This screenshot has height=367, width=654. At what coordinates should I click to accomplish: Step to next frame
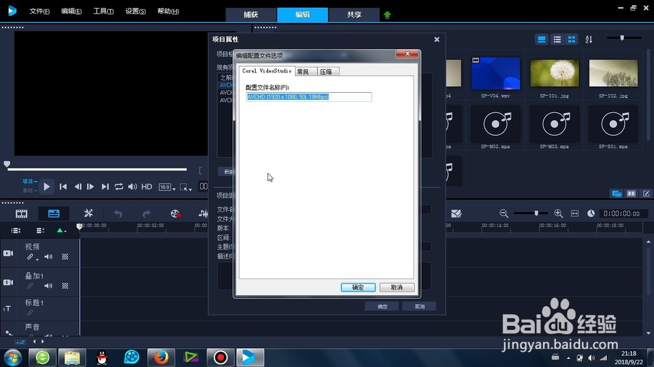pyautogui.click(x=90, y=187)
